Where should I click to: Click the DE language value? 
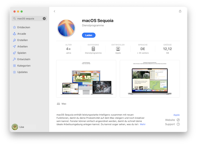click(143, 49)
